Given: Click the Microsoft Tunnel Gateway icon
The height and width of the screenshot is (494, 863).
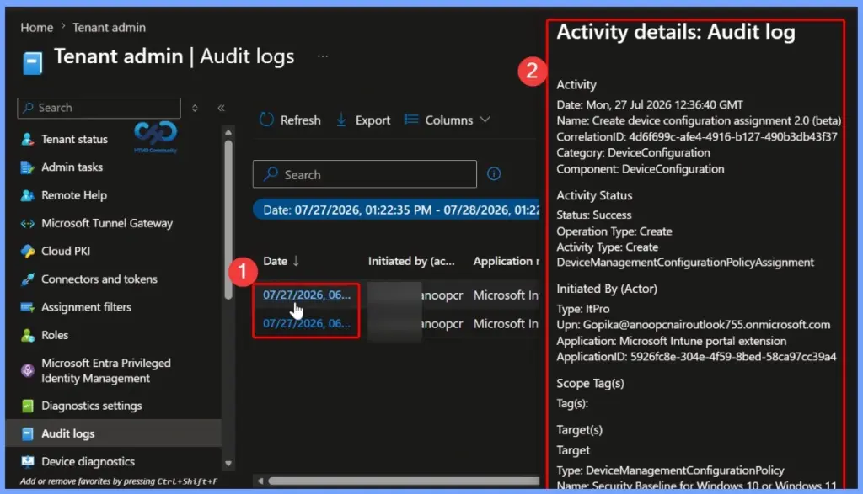Looking at the screenshot, I should (28, 224).
